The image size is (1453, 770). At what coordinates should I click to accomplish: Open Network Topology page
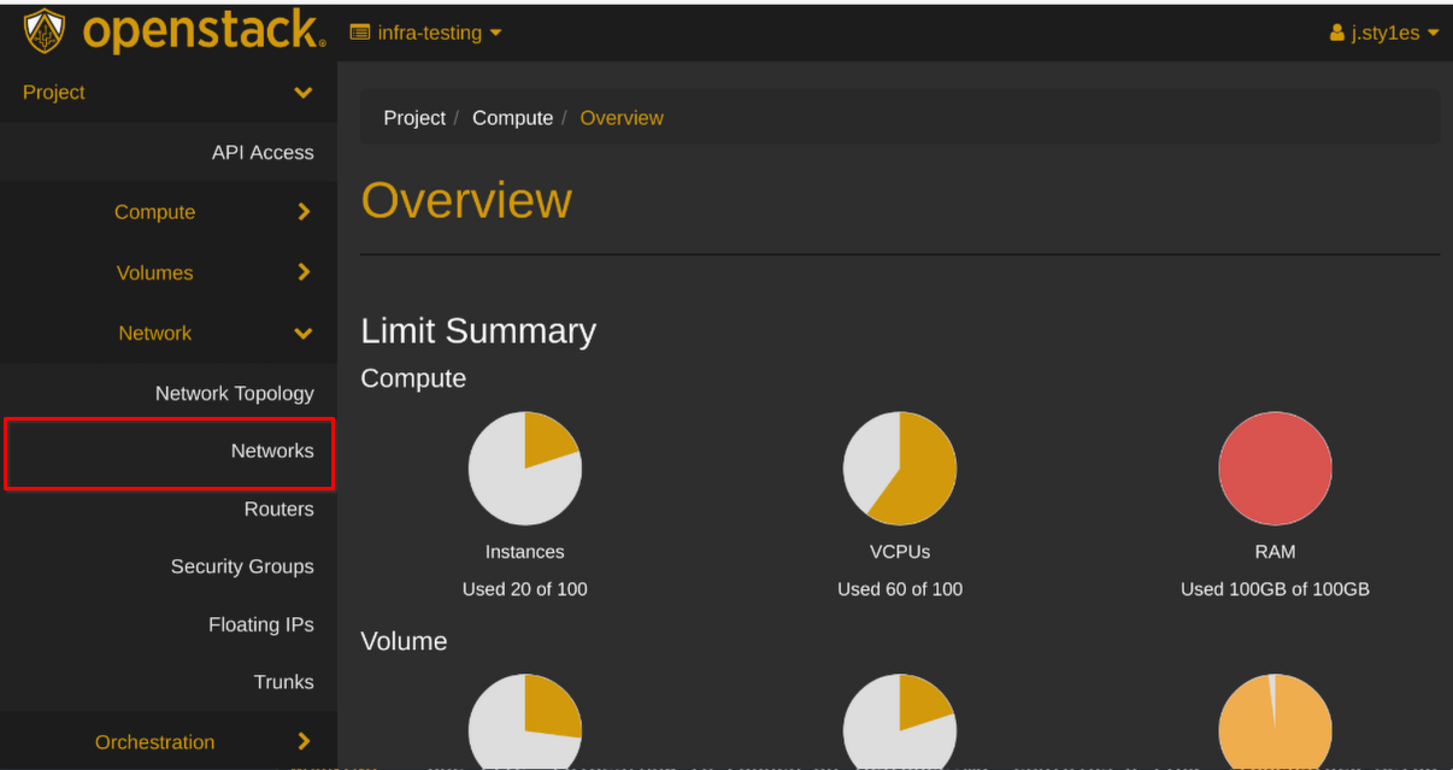[234, 393]
